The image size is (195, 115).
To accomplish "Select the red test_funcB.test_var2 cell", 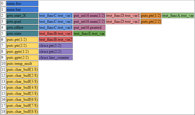I will tap(56, 39).
